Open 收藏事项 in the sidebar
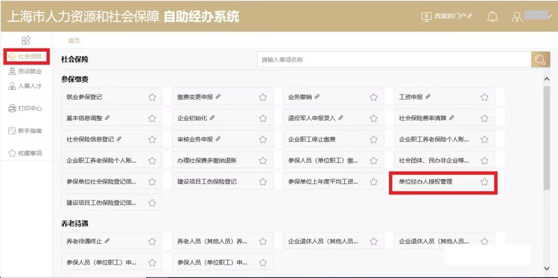558x278 pixels. pyautogui.click(x=25, y=153)
